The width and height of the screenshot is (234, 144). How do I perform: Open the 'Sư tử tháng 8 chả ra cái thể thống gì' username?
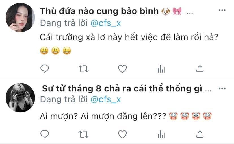pyautogui.click(x=122, y=88)
